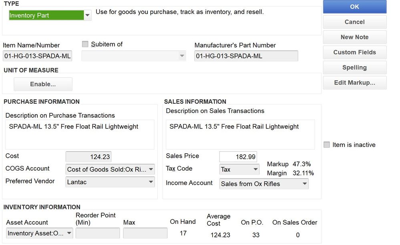Check the Subitem of checkbox
Image resolution: width=400 pixels, height=245 pixels.
coord(85,44)
